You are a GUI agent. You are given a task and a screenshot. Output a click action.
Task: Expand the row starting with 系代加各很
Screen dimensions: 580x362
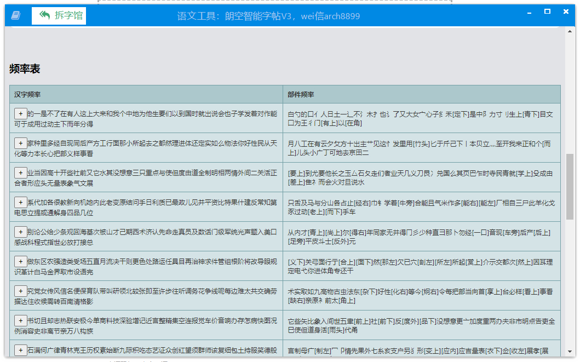coord(21,202)
